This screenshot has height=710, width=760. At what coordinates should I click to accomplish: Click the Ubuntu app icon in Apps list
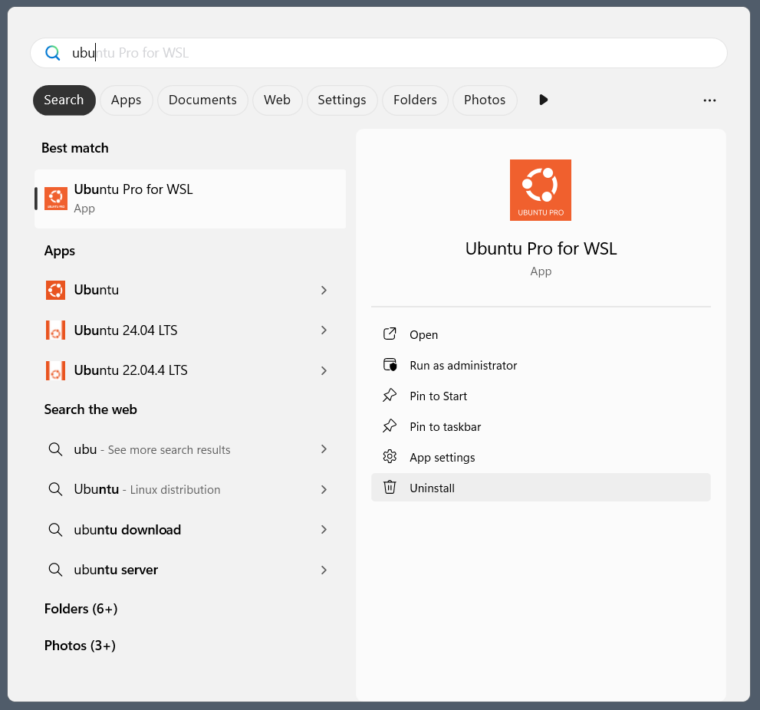(x=56, y=291)
